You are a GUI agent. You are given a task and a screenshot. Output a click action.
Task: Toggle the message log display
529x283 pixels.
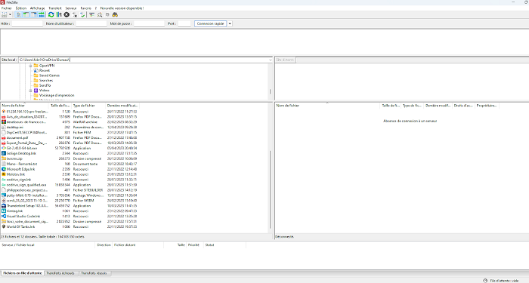19,15
